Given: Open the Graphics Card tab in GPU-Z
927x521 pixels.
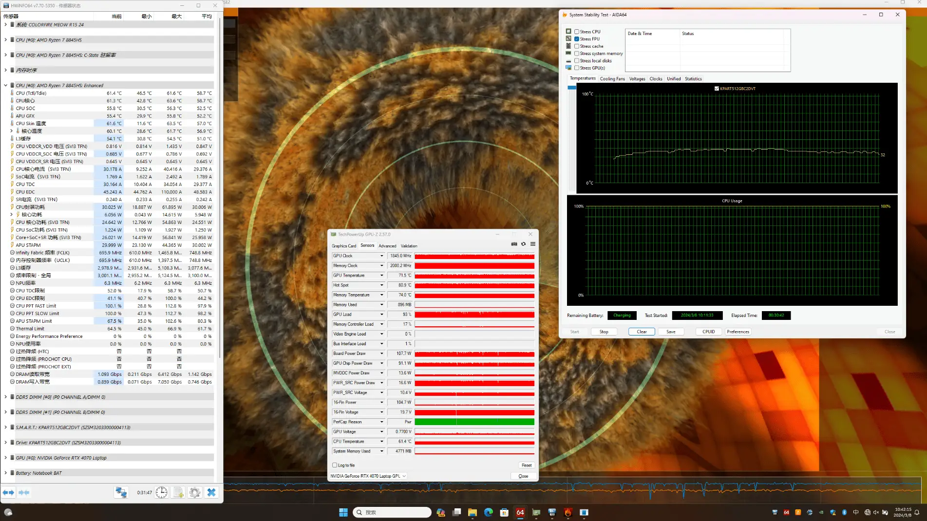Looking at the screenshot, I should 344,246.
